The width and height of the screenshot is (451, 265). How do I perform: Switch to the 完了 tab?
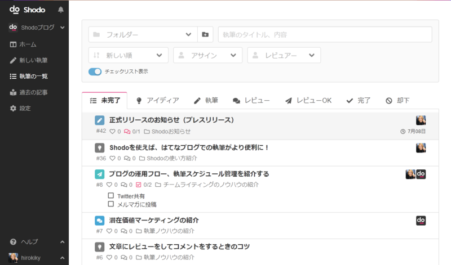(x=359, y=101)
